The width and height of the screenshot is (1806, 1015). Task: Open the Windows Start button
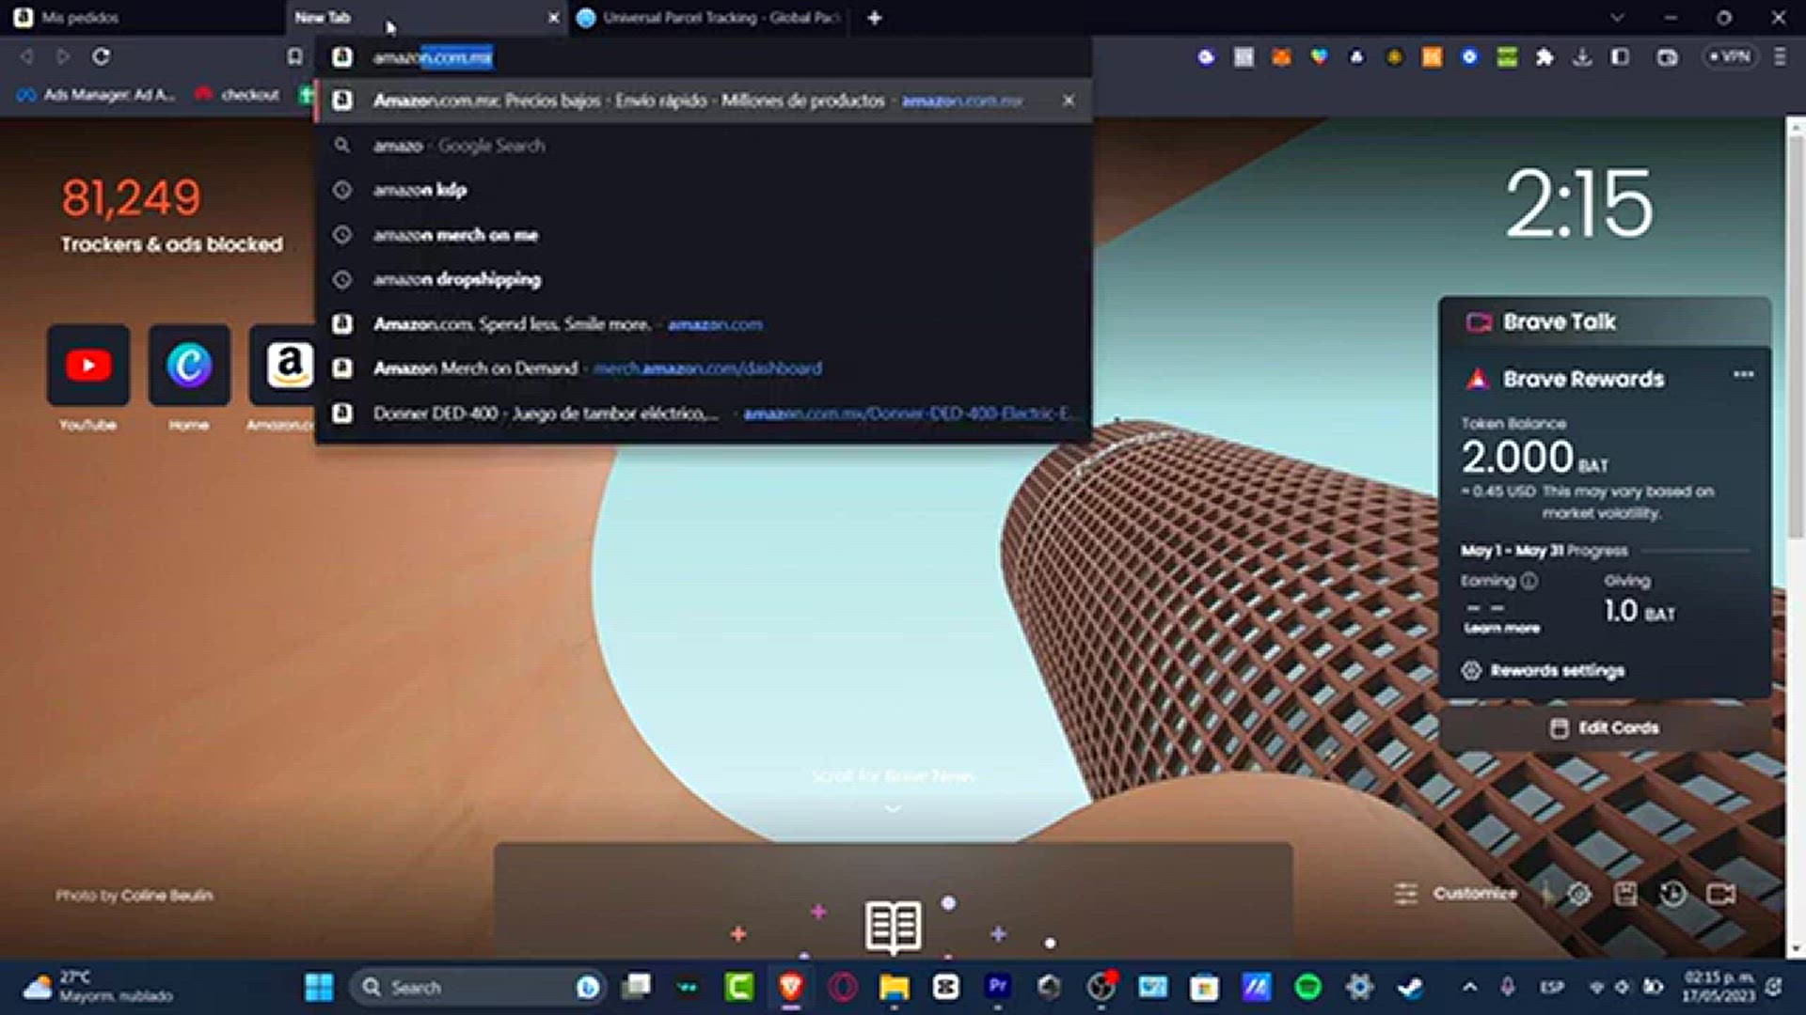coord(319,987)
